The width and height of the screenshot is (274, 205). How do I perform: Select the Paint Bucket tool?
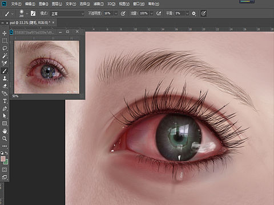5,93
